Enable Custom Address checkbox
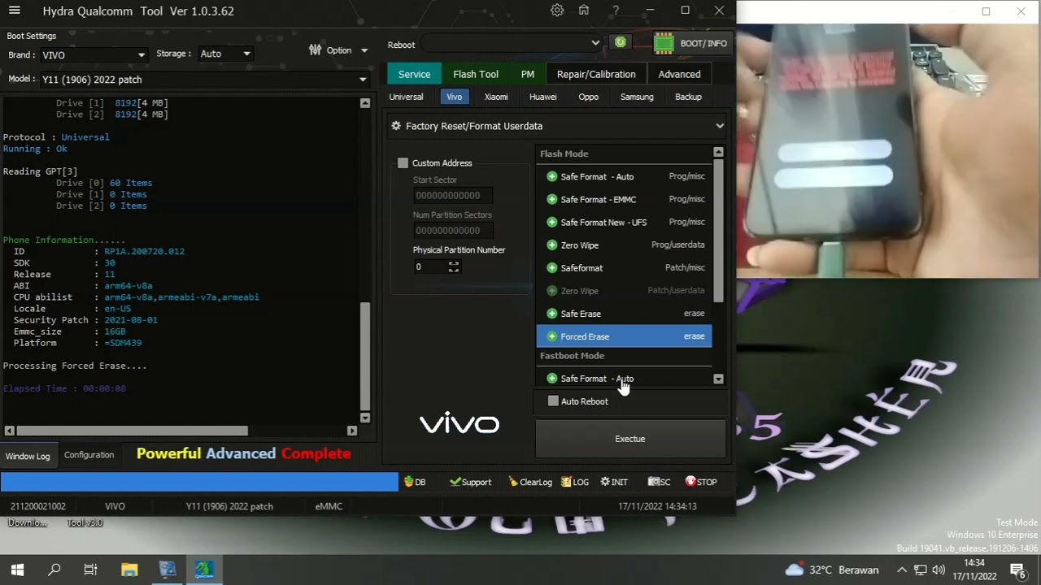Viewport: 1041px width, 585px height. coord(403,163)
